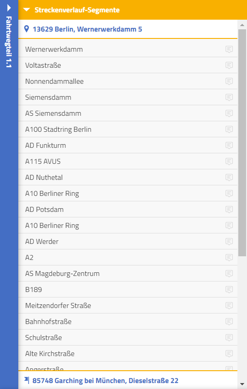The height and width of the screenshot is (389, 247).
Task: Select the AD Nuthetal segment row
Action: click(128, 178)
